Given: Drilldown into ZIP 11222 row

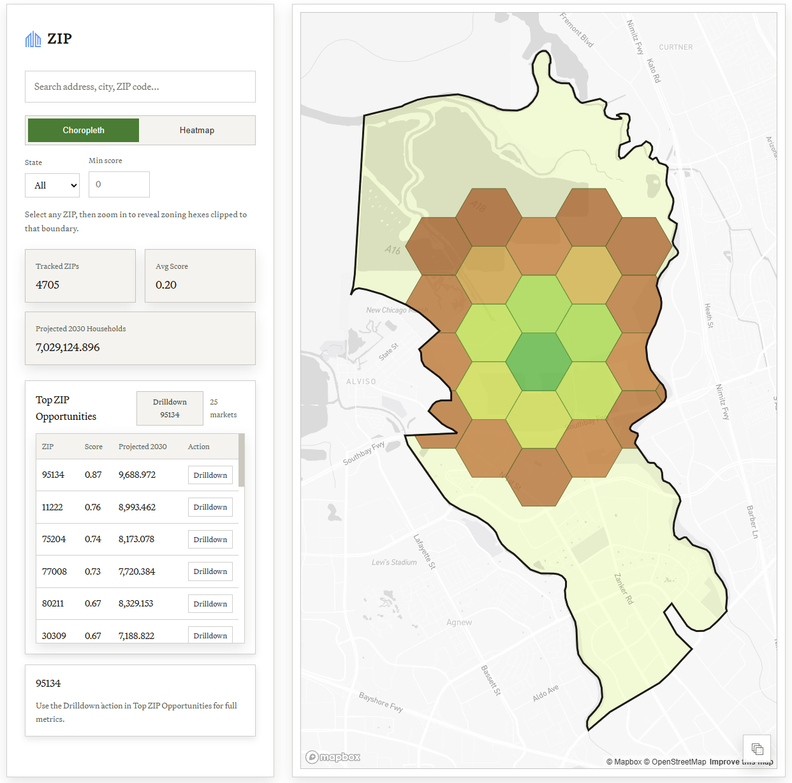Looking at the screenshot, I should click(x=210, y=507).
